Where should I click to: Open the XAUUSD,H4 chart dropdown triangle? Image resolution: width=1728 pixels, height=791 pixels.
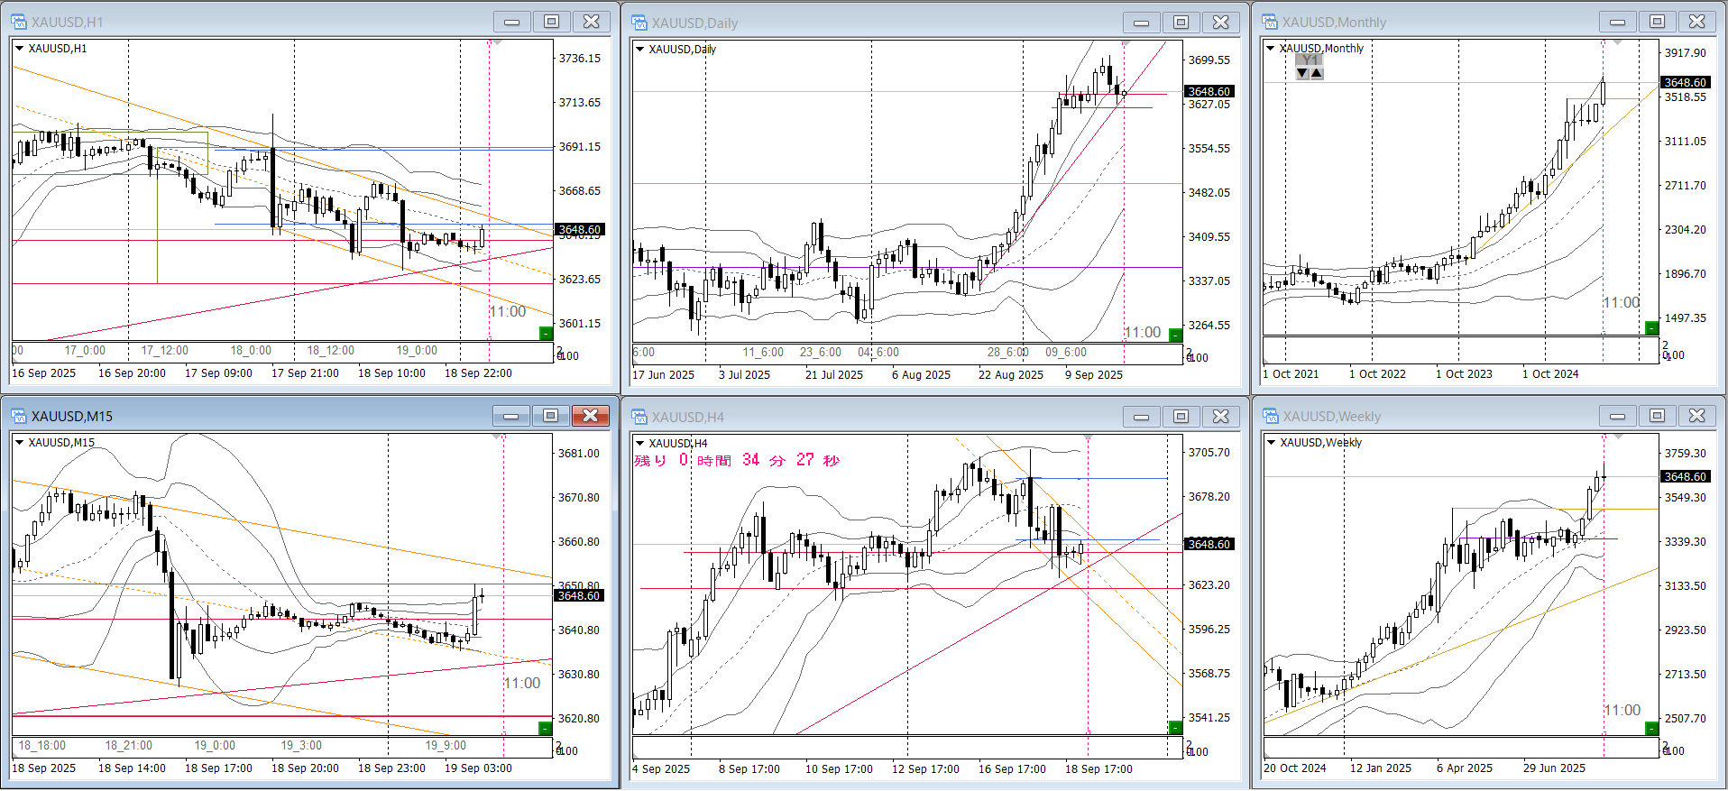coord(639,443)
